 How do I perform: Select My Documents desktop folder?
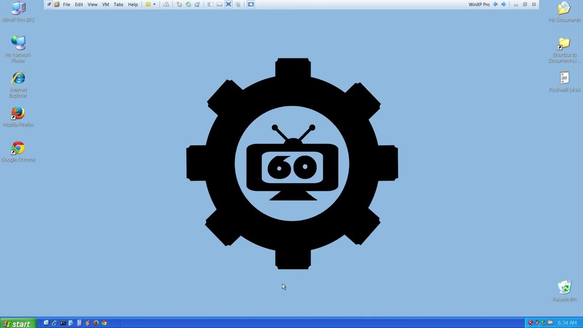pos(564,12)
